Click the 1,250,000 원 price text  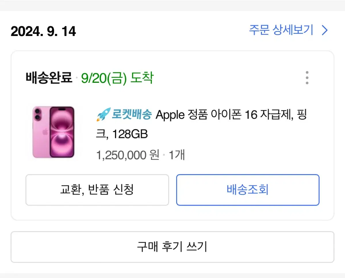click(128, 155)
